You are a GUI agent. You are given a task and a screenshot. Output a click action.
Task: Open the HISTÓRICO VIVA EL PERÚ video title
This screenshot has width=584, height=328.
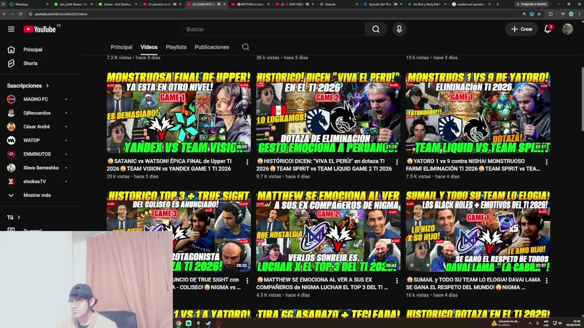tap(324, 165)
